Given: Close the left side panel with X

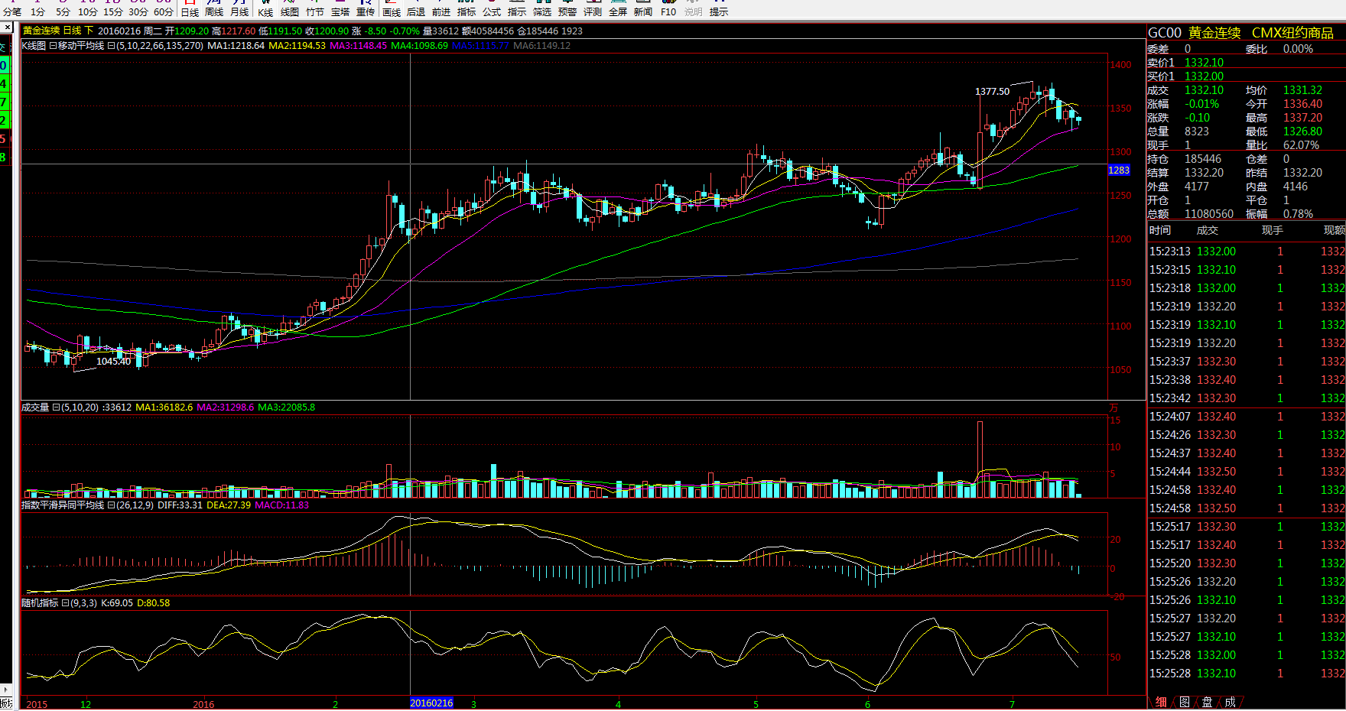Looking at the screenshot, I should 7,28.
